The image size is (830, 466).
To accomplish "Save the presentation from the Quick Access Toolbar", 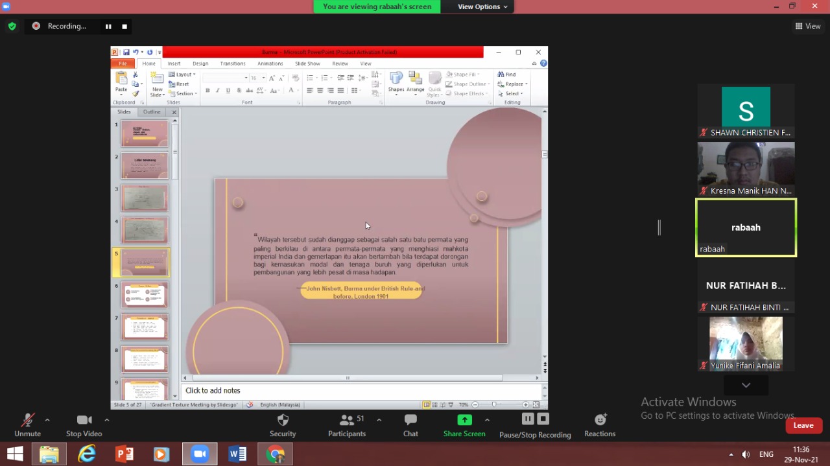I will tap(126, 52).
